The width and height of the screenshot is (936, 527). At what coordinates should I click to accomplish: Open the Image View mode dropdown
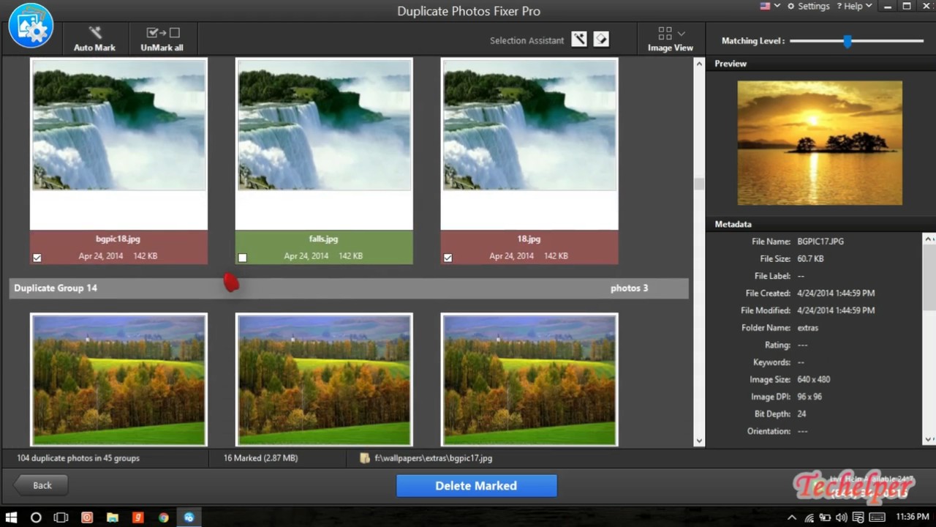pos(671,40)
